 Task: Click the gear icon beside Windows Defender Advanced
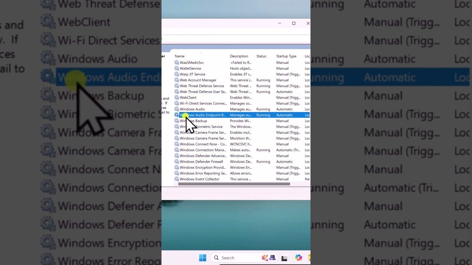177,156
